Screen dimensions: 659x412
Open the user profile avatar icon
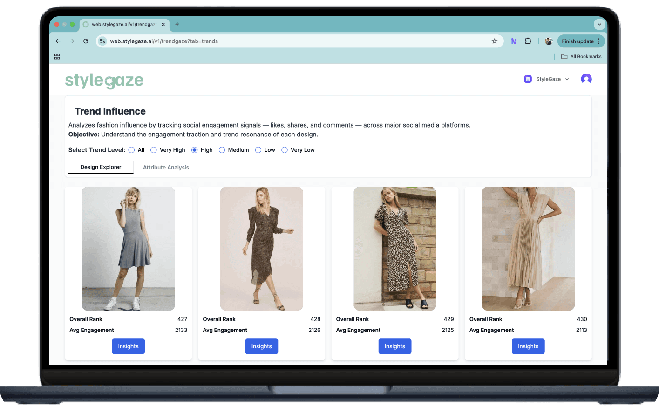point(586,79)
